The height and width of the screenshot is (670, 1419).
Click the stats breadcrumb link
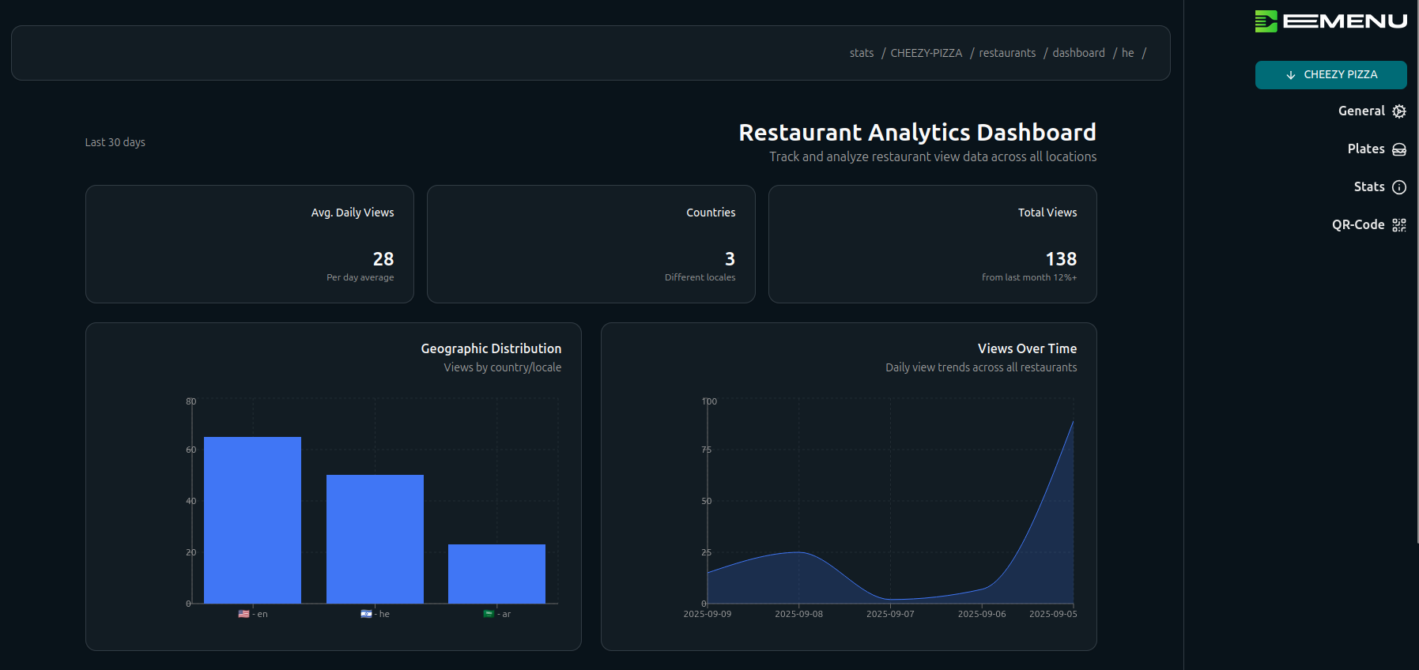tap(861, 53)
